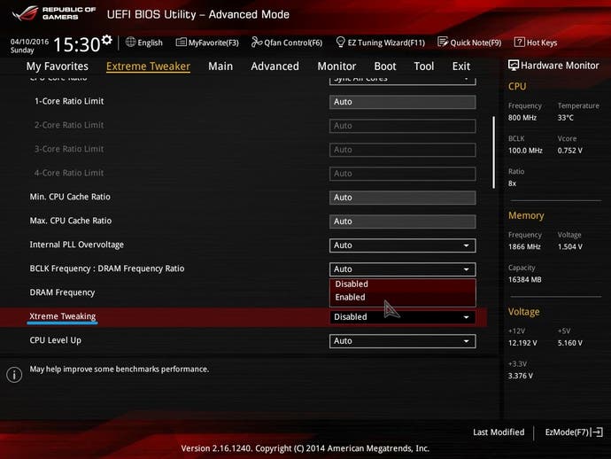Open the Monitor tab
The image size is (611, 459).
tap(336, 66)
